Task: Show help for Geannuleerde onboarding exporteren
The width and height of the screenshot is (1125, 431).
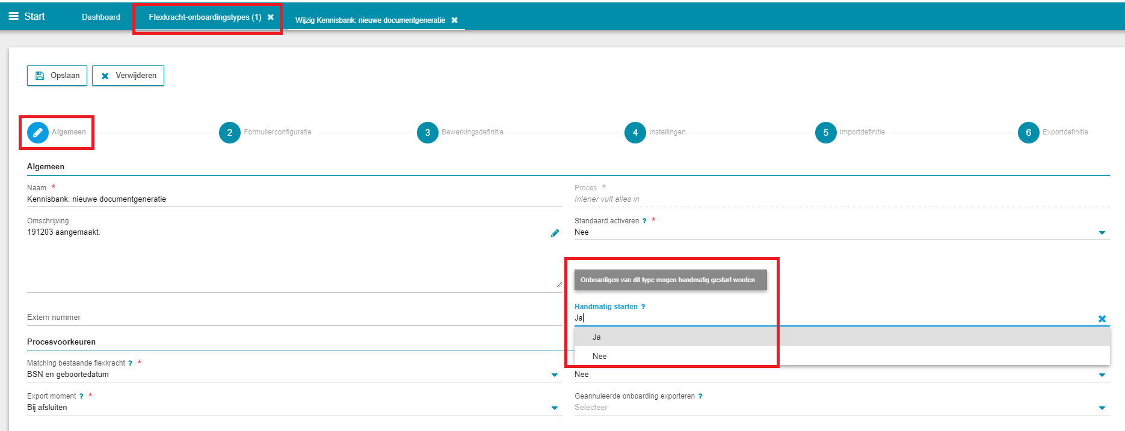Action: pos(700,396)
